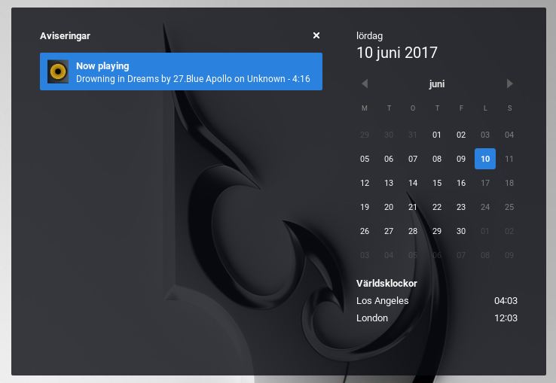
Task: Select dimmed May 31 in calendar
Action: click(413, 135)
